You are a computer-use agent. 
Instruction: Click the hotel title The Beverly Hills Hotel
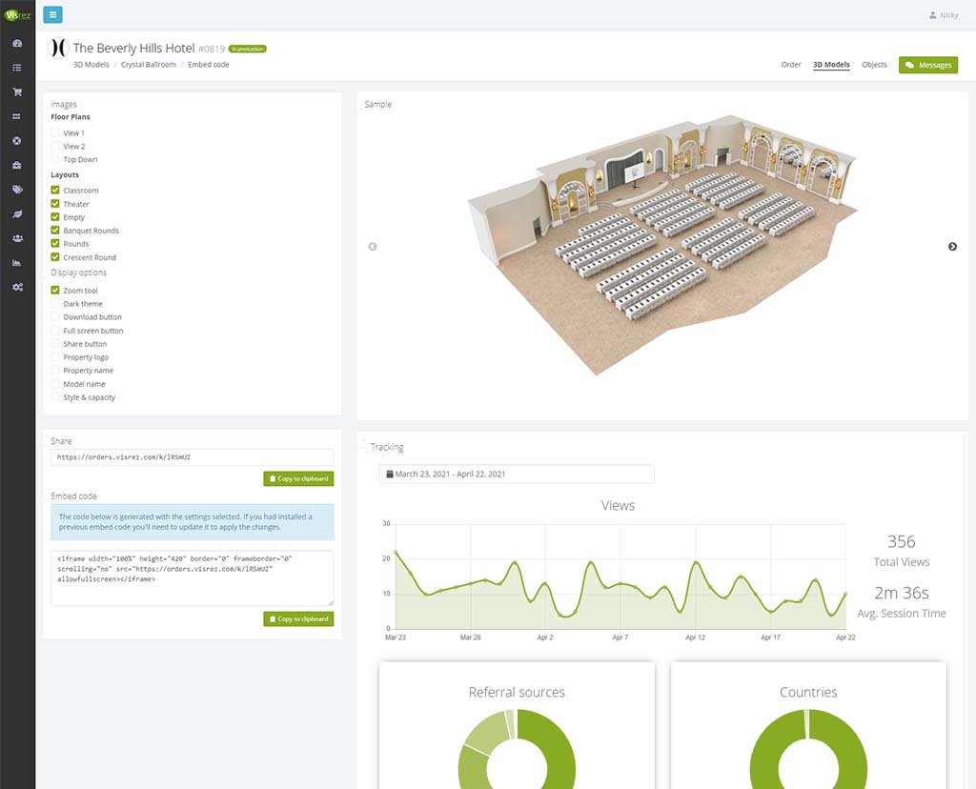tap(133, 48)
